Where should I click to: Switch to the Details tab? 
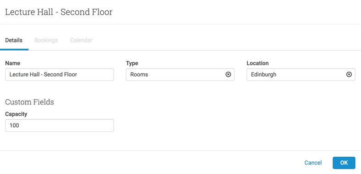[14, 40]
